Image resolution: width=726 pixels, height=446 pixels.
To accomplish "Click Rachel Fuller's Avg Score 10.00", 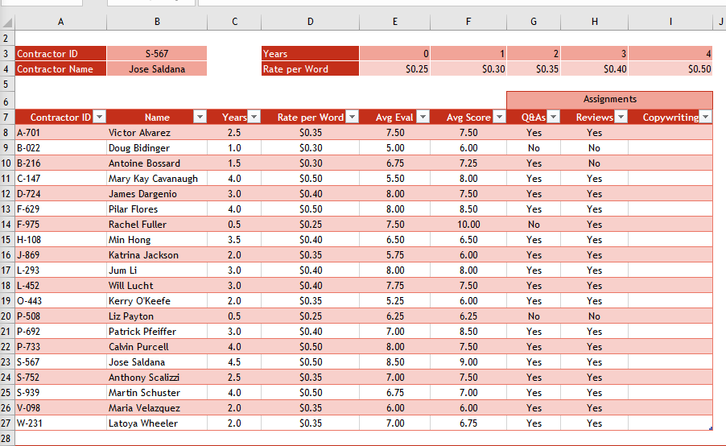I will pos(468,224).
